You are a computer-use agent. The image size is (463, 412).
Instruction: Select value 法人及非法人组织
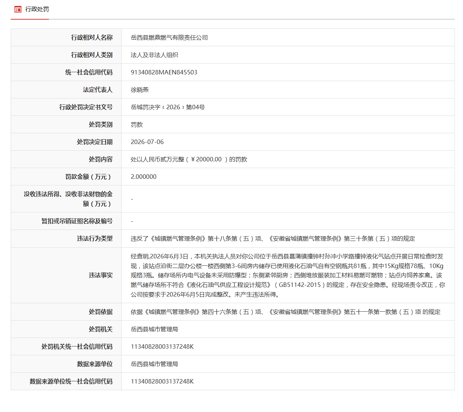coord(154,55)
